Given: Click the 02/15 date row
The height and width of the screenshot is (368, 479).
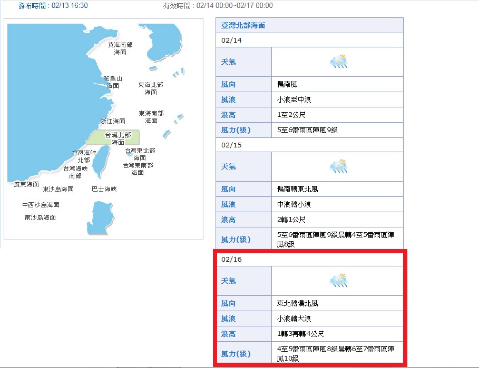Looking at the screenshot, I should (x=309, y=145).
